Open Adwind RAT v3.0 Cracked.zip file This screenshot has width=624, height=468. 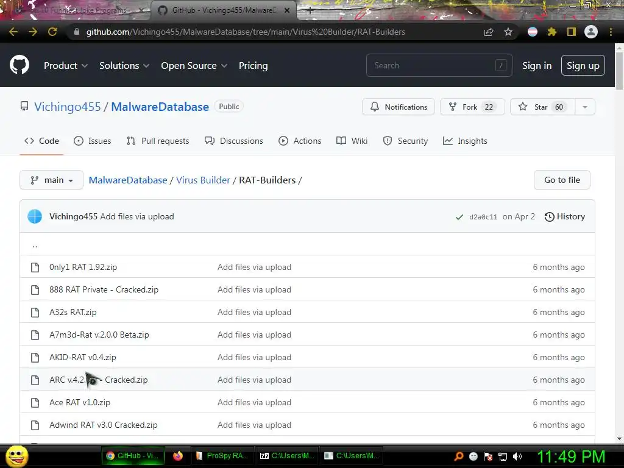click(x=104, y=425)
